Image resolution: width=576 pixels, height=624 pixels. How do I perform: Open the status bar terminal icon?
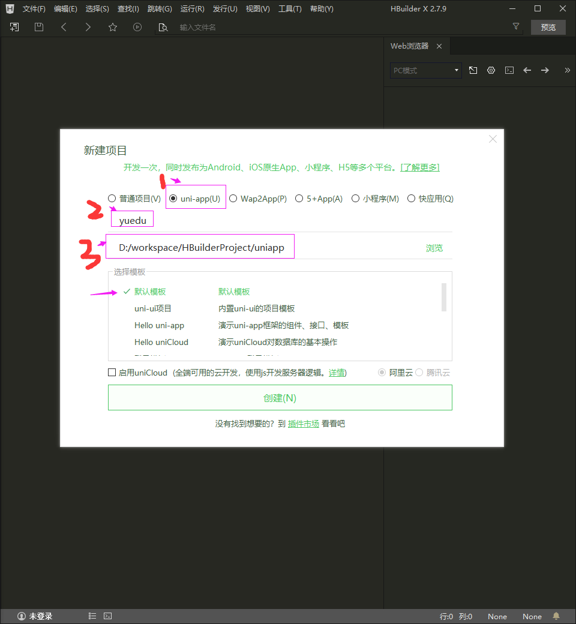(x=108, y=616)
